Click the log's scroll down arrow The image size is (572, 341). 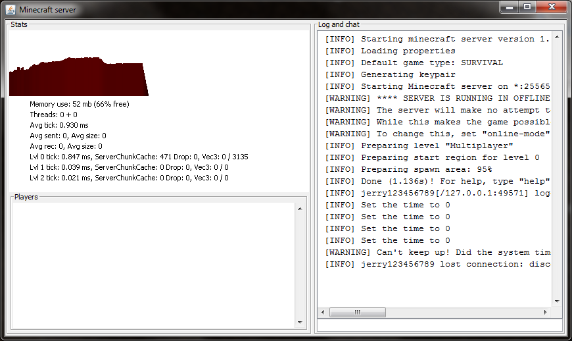click(557, 302)
